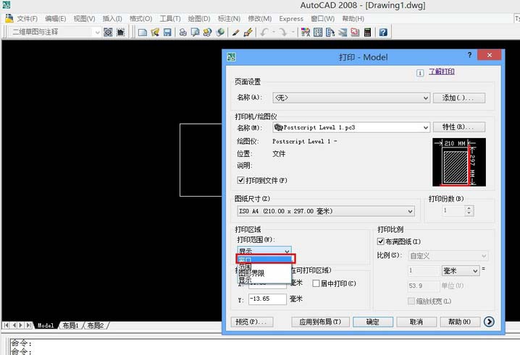Screen dimensions: 520x355
Task: Switch to the 布局1 tab
Action: (x=71, y=325)
